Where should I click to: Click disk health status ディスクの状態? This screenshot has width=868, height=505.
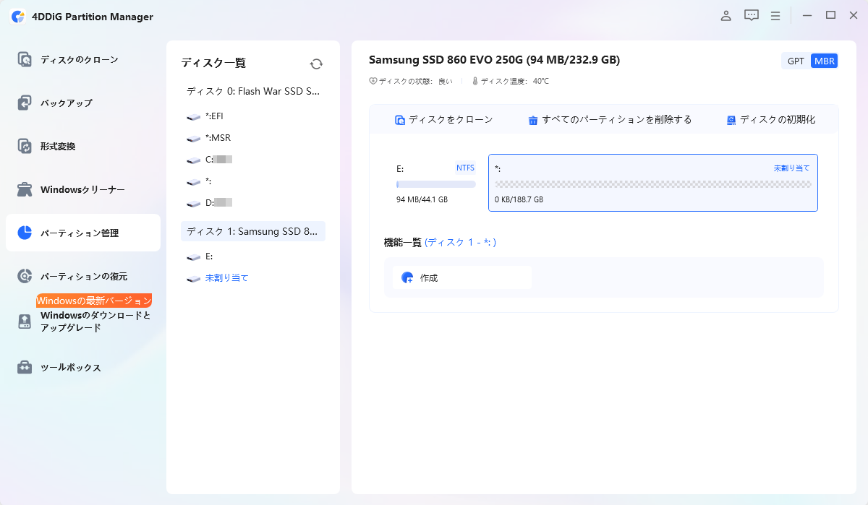411,82
